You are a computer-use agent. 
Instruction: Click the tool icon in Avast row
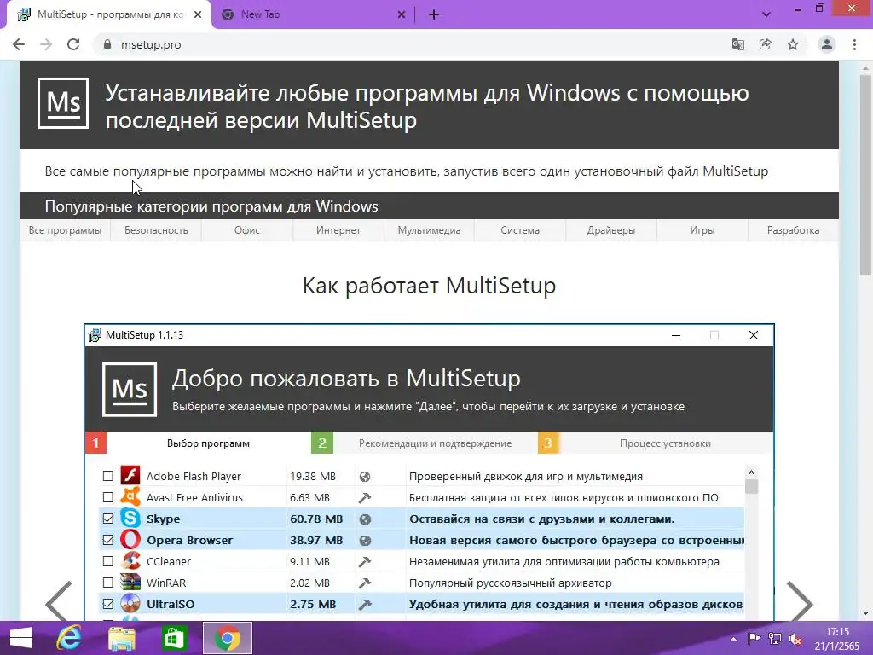[365, 498]
